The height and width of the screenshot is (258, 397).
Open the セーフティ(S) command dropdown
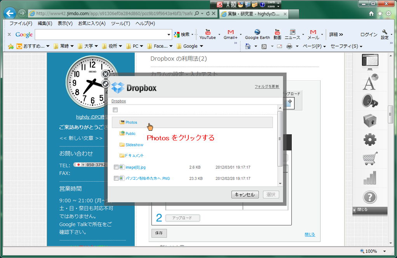click(x=347, y=46)
